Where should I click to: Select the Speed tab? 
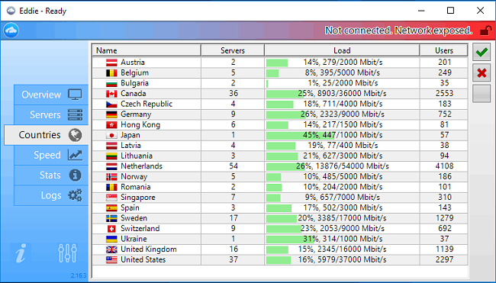[x=51, y=155]
